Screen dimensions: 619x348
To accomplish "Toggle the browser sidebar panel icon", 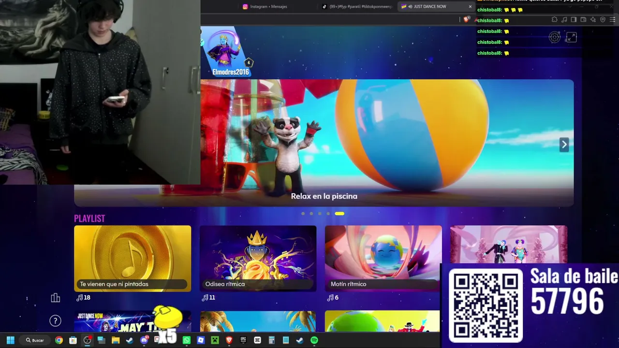I will click(574, 20).
